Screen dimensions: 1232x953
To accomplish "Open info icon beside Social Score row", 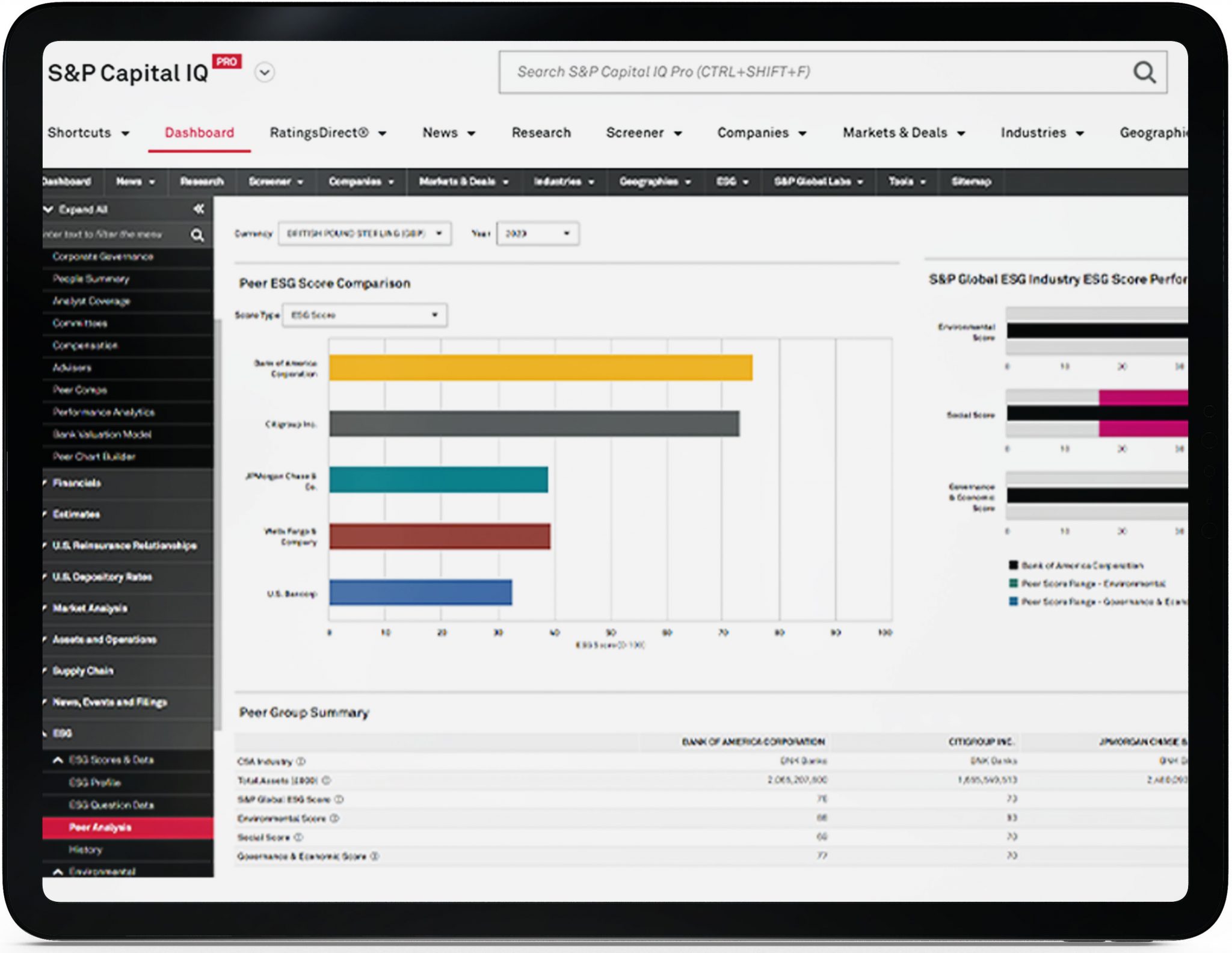I will 298,837.
